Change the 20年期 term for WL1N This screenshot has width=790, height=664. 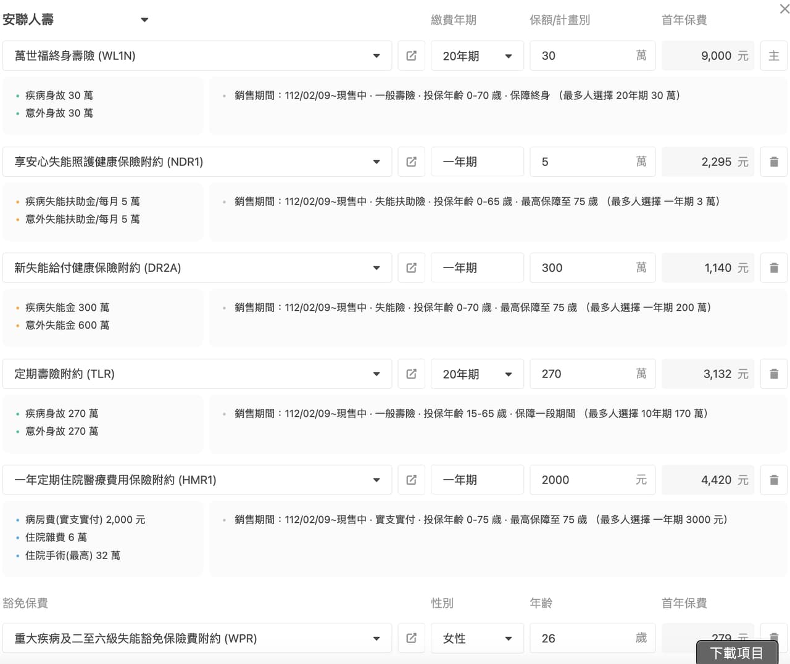point(477,56)
